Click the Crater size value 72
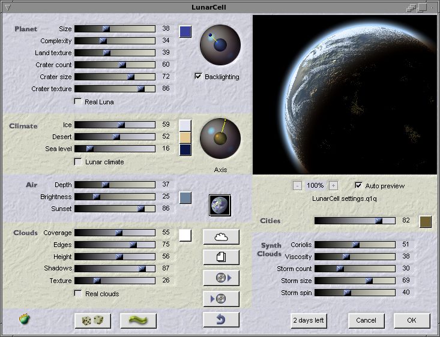 point(166,76)
